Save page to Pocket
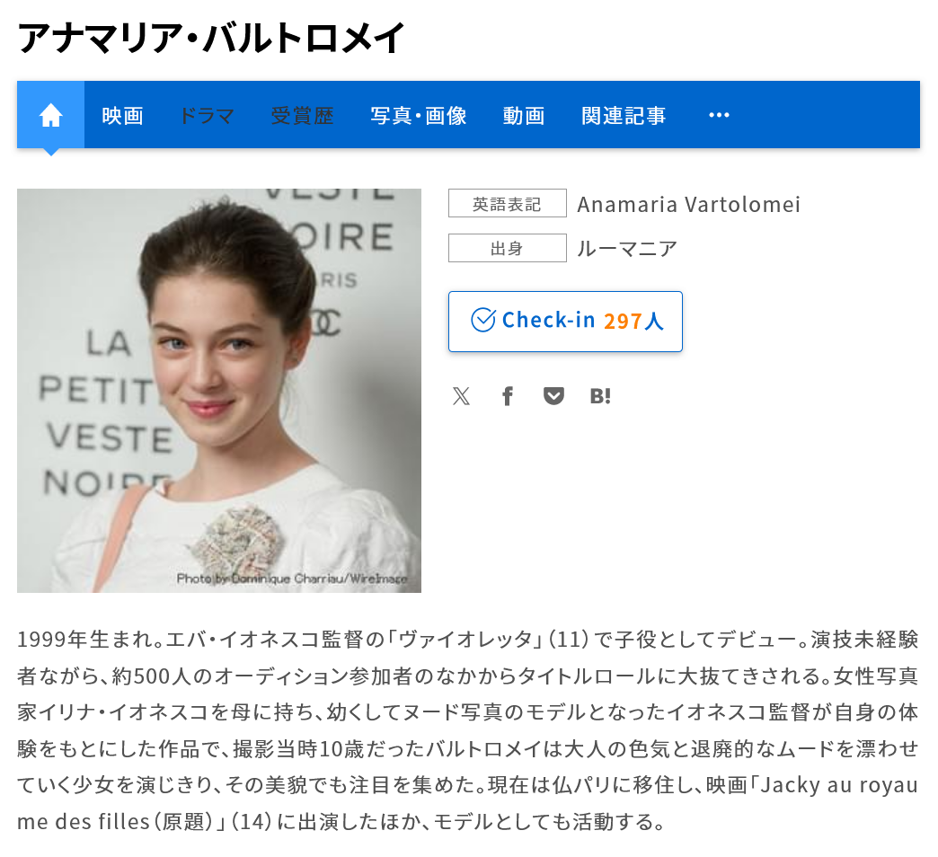 [x=553, y=396]
